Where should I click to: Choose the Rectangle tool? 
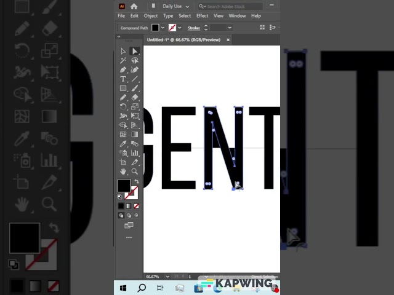click(x=123, y=88)
